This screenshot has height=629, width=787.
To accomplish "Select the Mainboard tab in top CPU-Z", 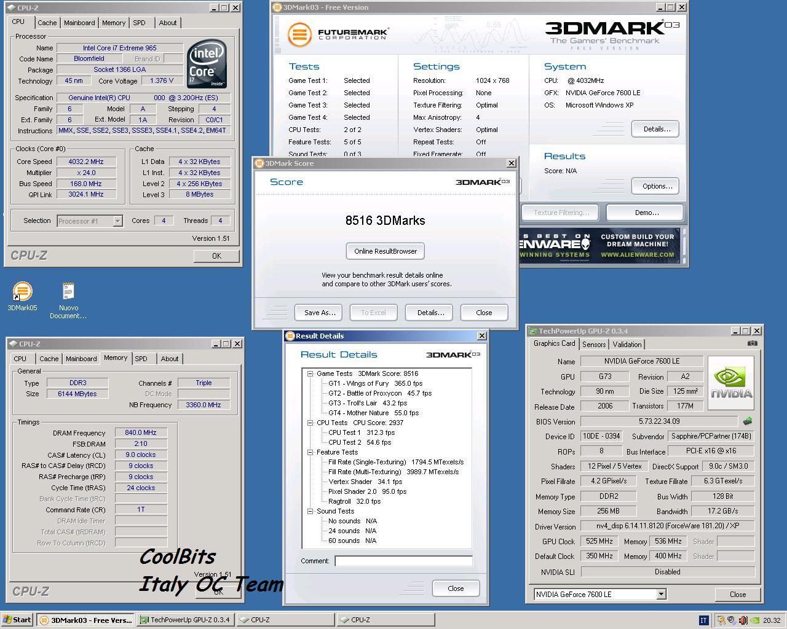I will pyautogui.click(x=79, y=23).
